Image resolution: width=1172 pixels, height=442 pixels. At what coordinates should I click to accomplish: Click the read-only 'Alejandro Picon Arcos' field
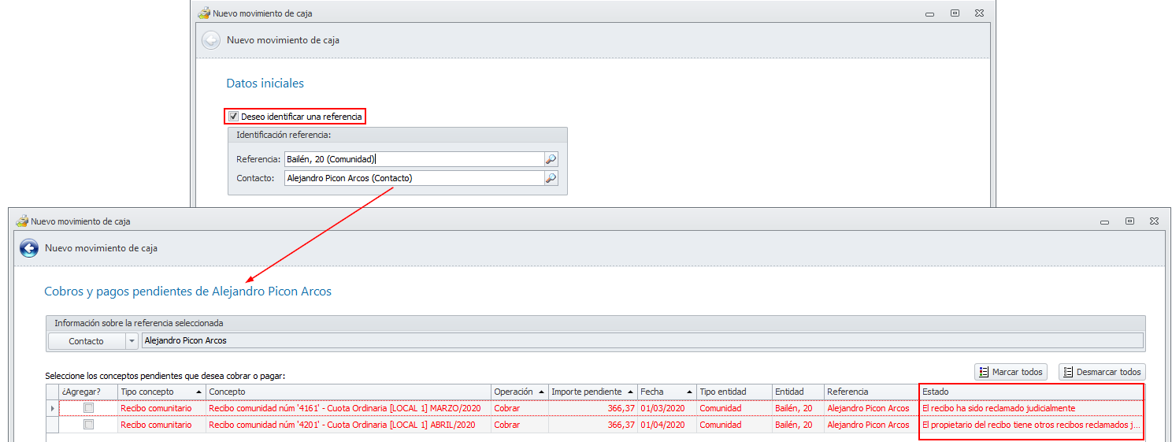(x=642, y=341)
